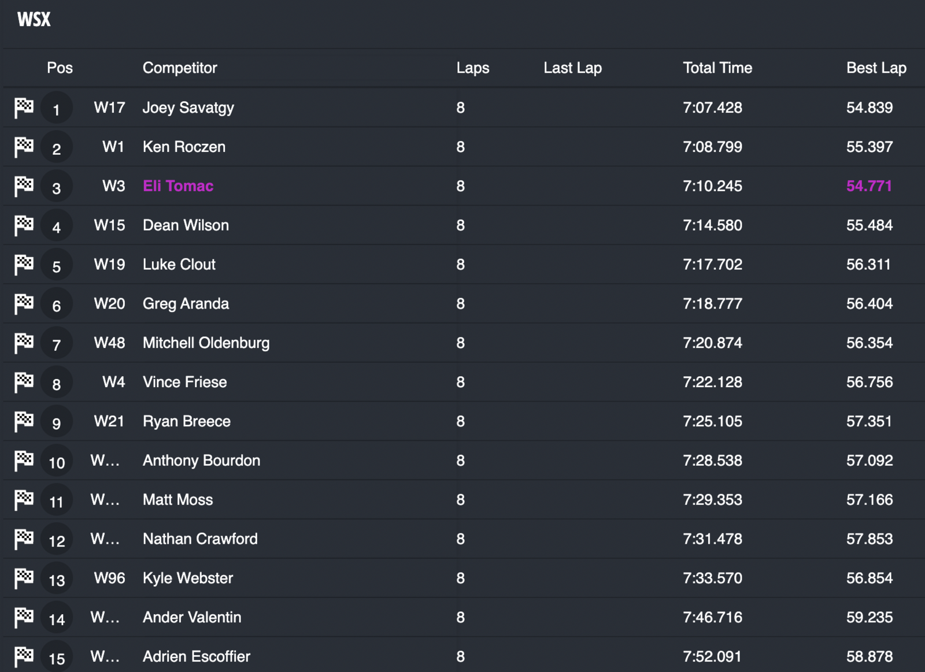
Task: Click the checkered flag in Ken Roczen's row
Action: (x=24, y=147)
